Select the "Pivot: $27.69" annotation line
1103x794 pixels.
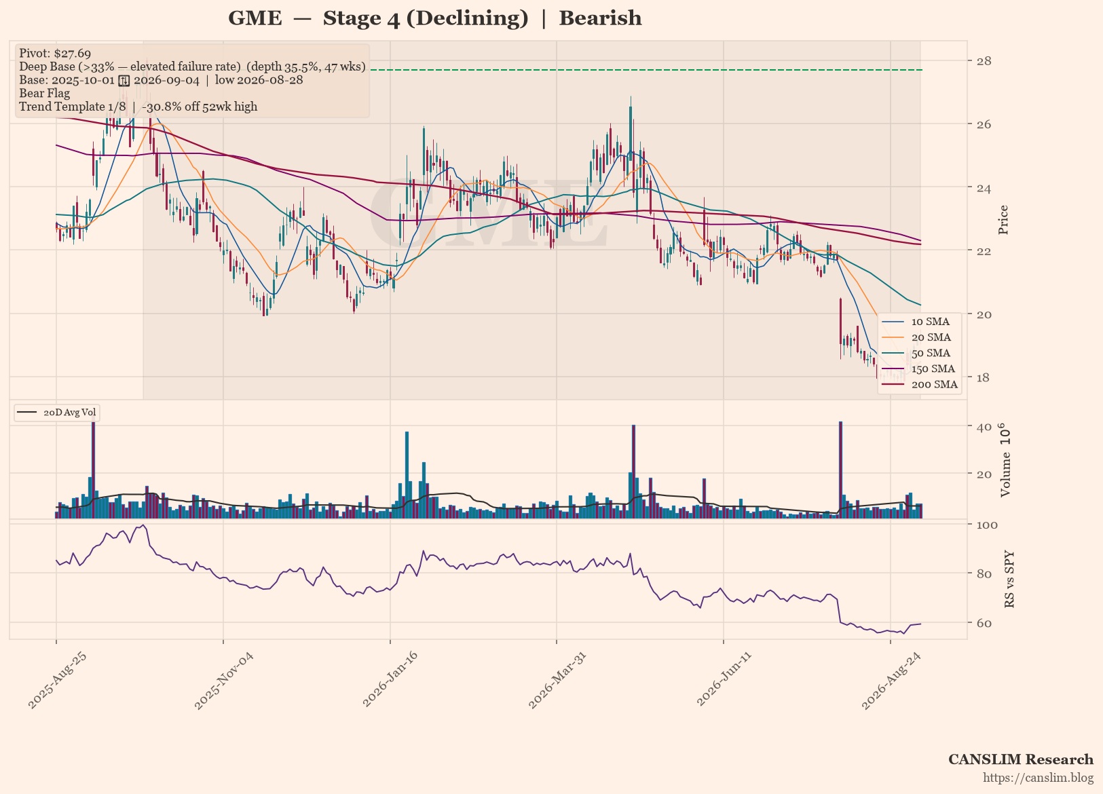[55, 54]
